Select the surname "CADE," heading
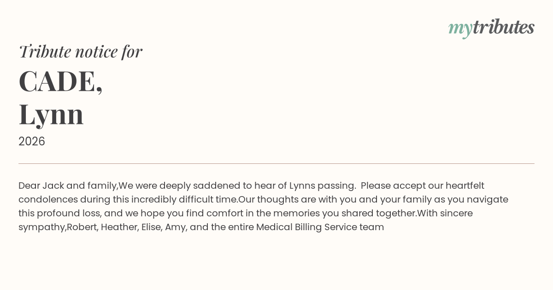553x290 pixels. point(60,81)
